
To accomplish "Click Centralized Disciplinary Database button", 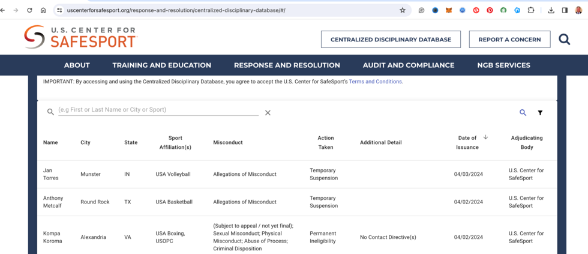I will coord(391,40).
